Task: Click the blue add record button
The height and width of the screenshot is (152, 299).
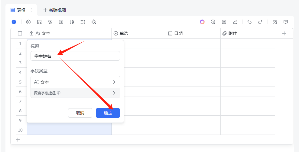Action: (x=14, y=22)
